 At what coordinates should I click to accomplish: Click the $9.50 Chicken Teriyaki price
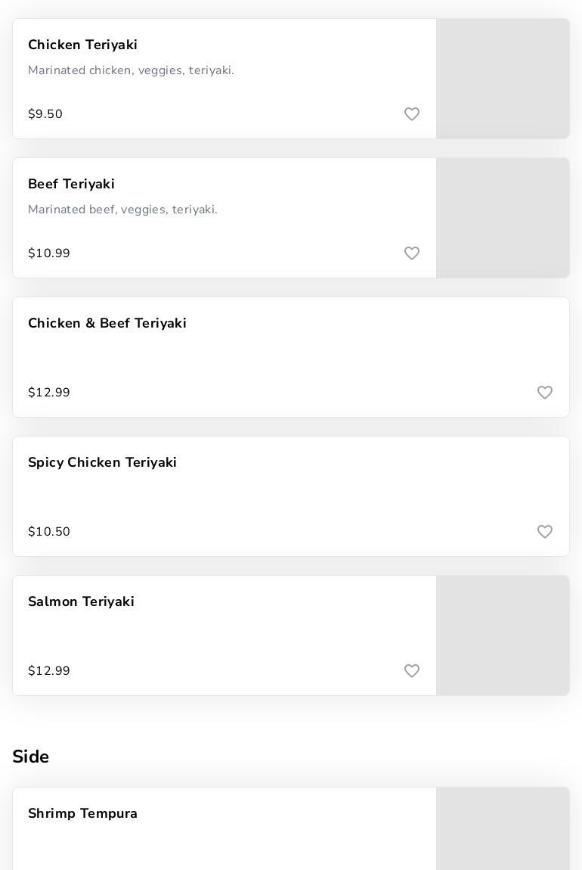click(45, 114)
